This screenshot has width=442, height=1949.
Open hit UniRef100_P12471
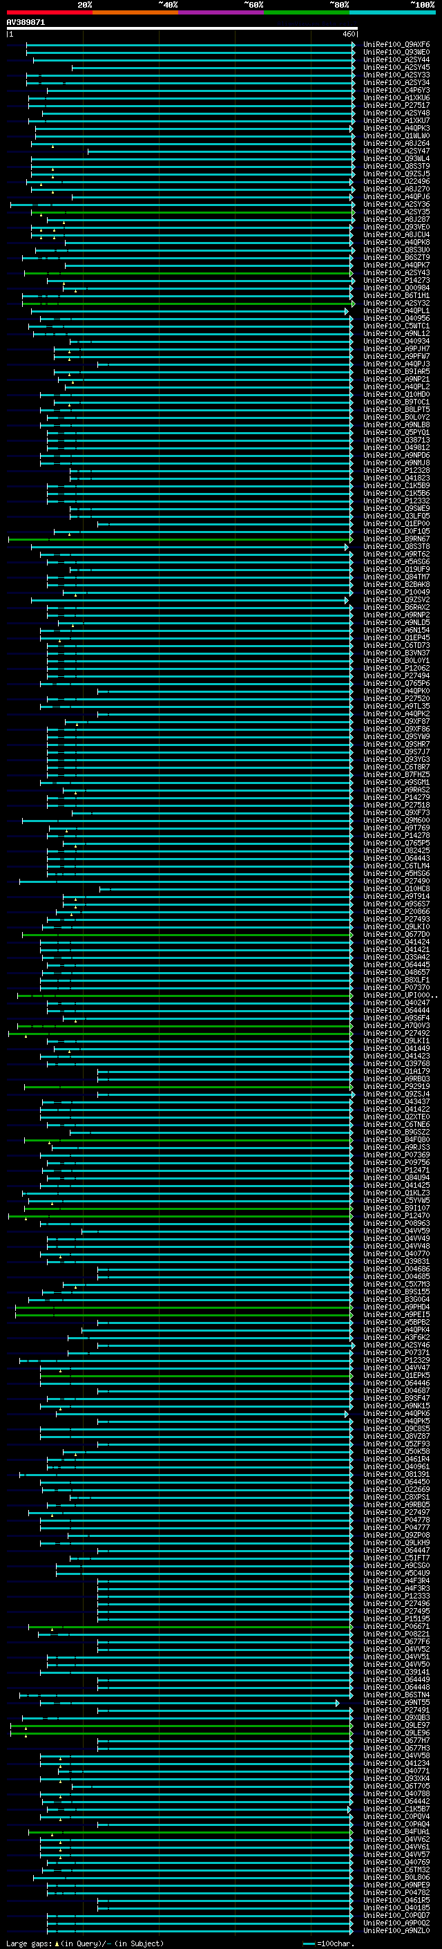pos(396,1170)
